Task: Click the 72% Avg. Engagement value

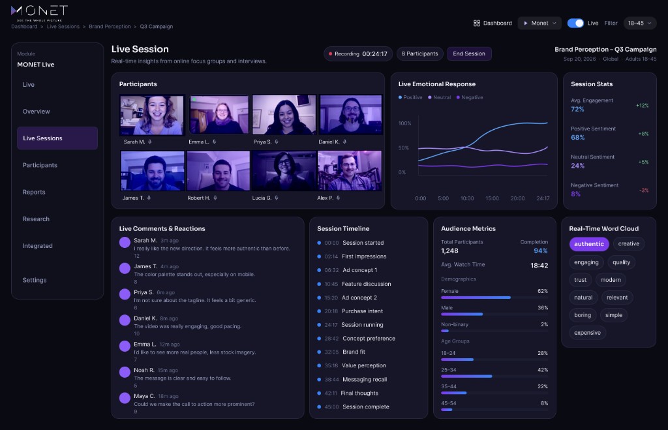Action: [577, 109]
